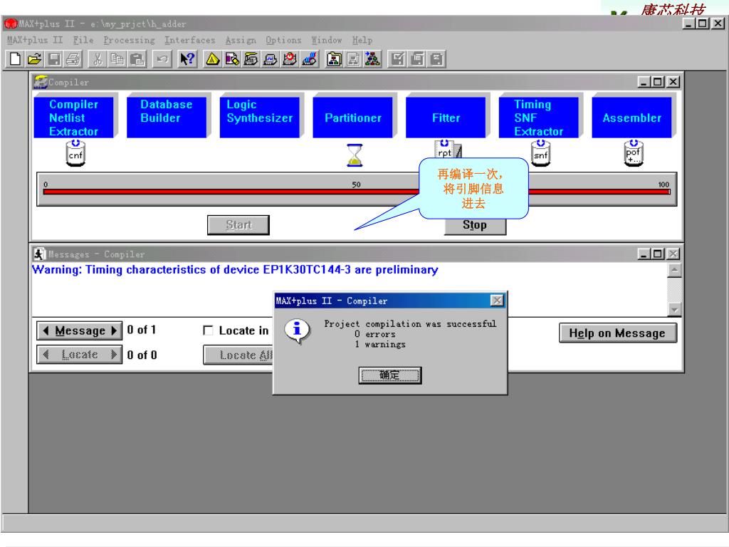Click the Fitter module
The image size is (729, 547).
click(x=446, y=118)
